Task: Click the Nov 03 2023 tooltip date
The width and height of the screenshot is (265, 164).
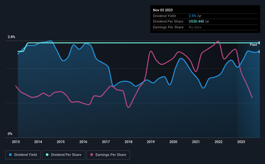Action: tap(163, 10)
